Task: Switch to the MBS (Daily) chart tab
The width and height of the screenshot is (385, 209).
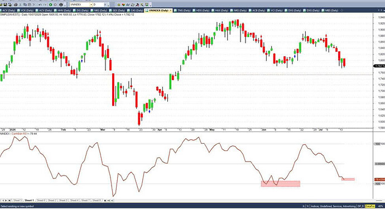Action: tap(330, 10)
